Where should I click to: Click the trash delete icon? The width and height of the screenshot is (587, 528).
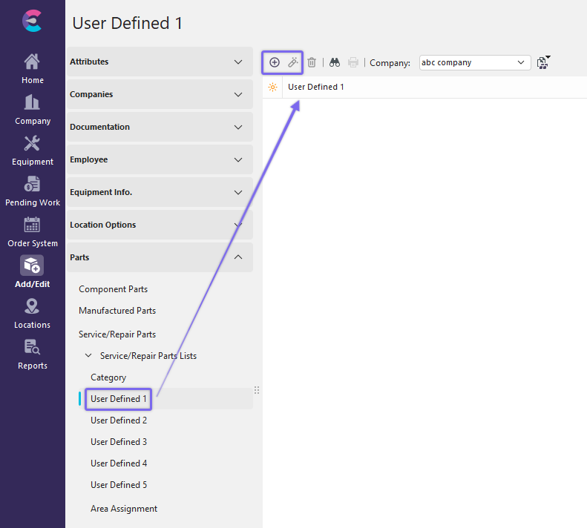pos(312,62)
